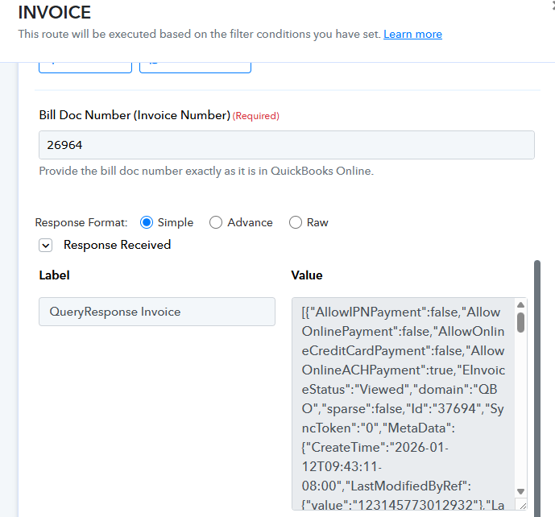
Task: Click the Value column header
Action: click(306, 275)
